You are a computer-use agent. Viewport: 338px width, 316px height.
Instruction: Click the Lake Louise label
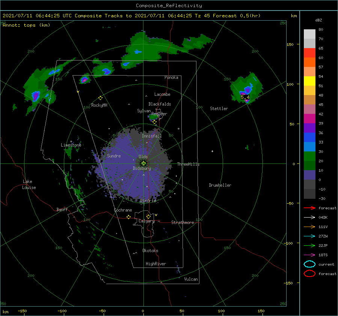(x=29, y=184)
